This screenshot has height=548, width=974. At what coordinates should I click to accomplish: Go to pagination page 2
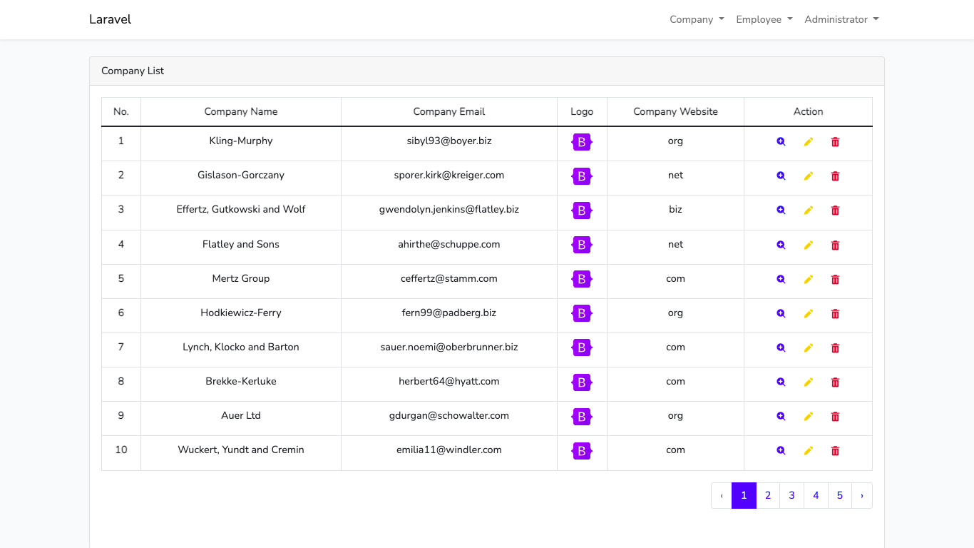click(768, 495)
